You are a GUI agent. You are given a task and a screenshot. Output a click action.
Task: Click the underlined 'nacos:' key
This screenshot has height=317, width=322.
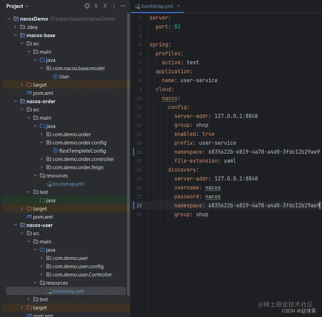pyautogui.click(x=171, y=98)
